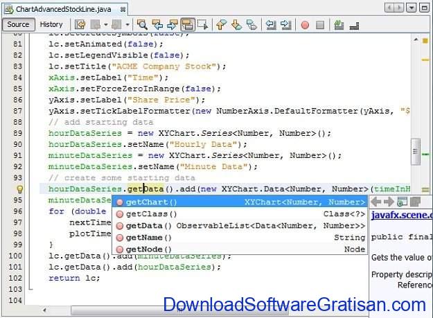This screenshot has height=318, width=433.
Task: Click Find Previous Occurrence icon
Action: (x=157, y=25)
